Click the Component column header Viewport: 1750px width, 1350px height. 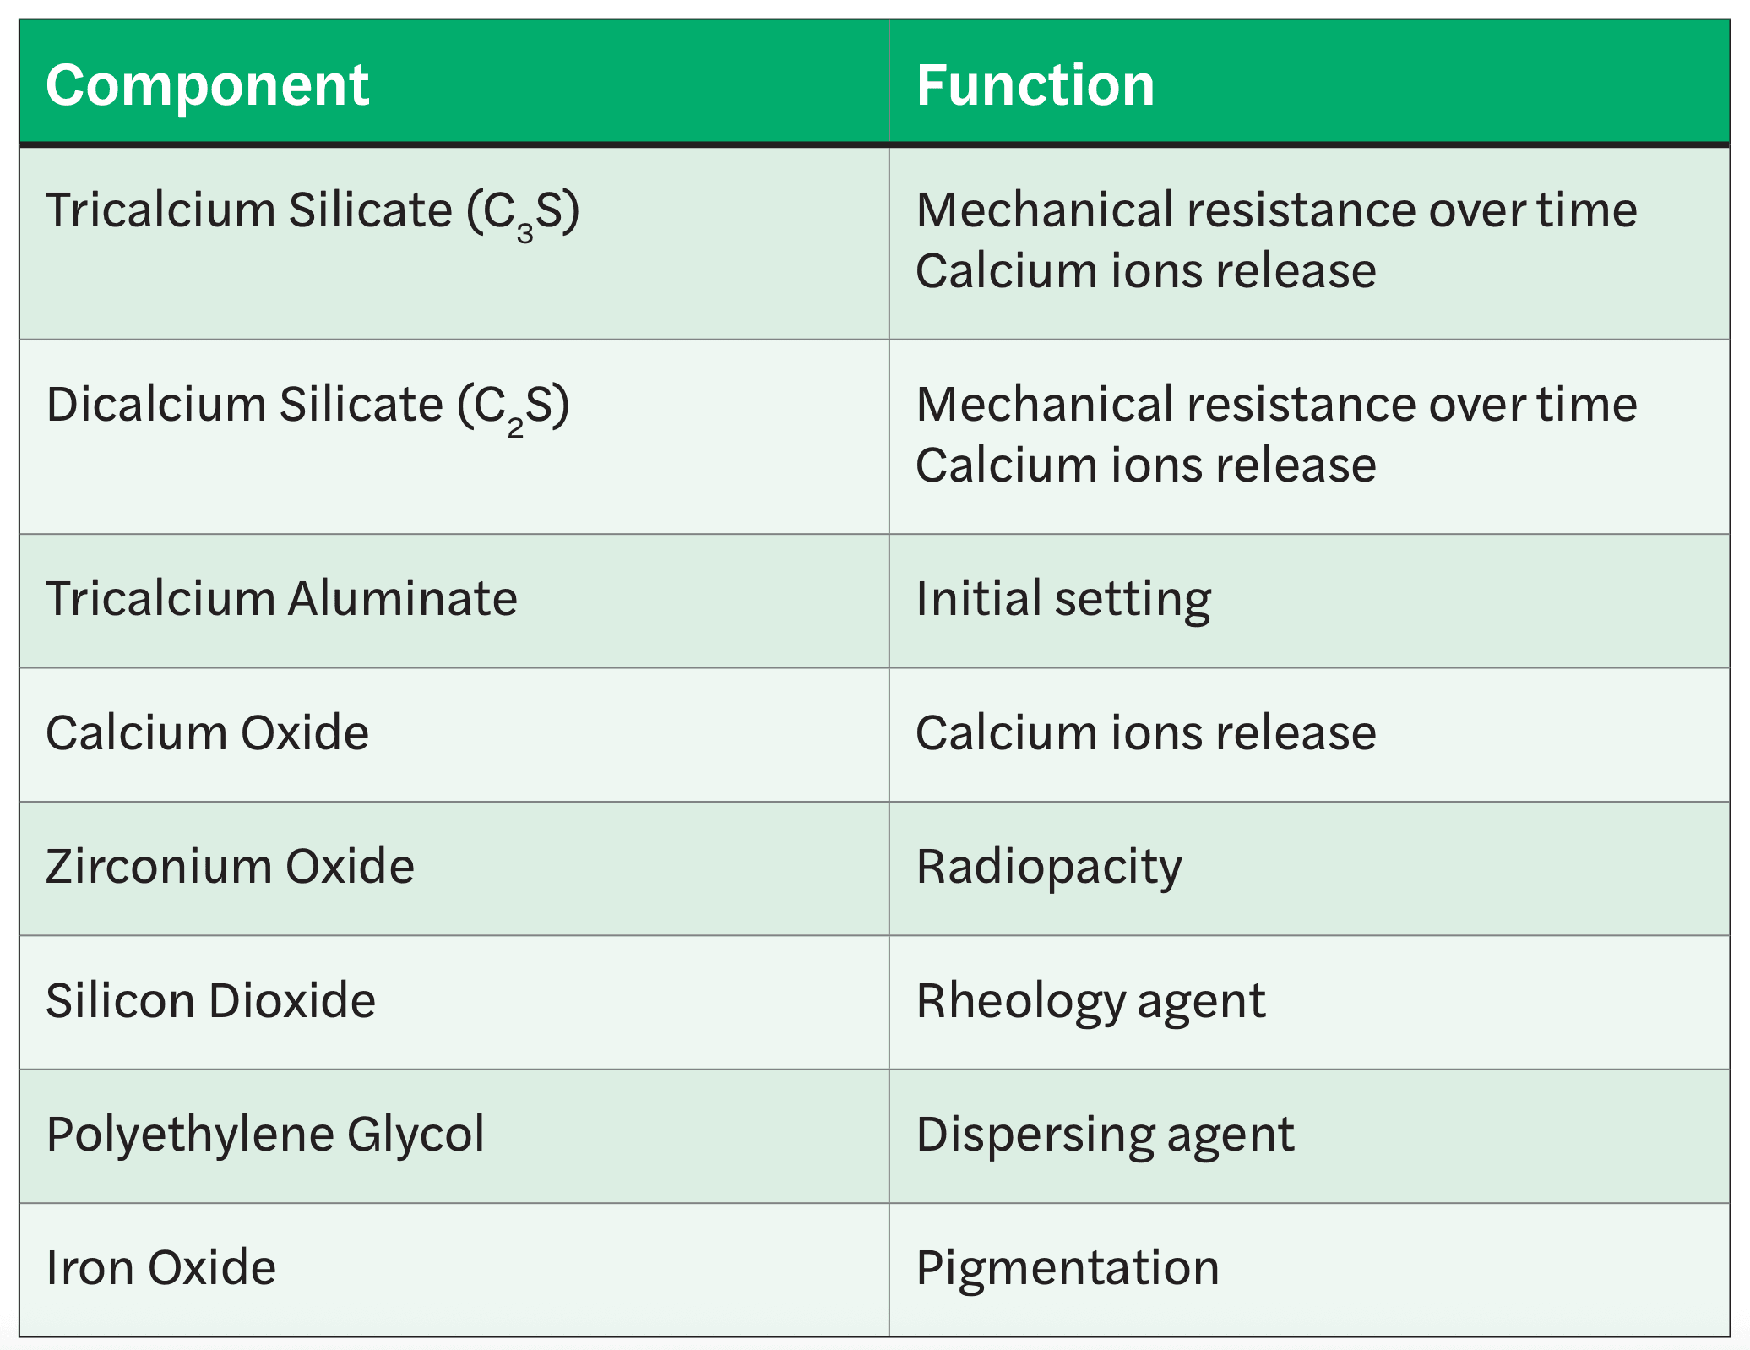(454, 83)
